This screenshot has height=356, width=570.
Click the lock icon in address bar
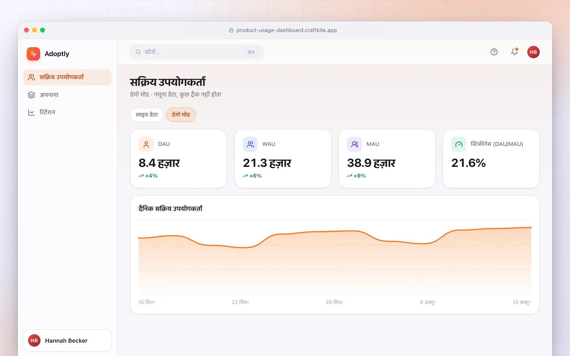click(x=231, y=30)
